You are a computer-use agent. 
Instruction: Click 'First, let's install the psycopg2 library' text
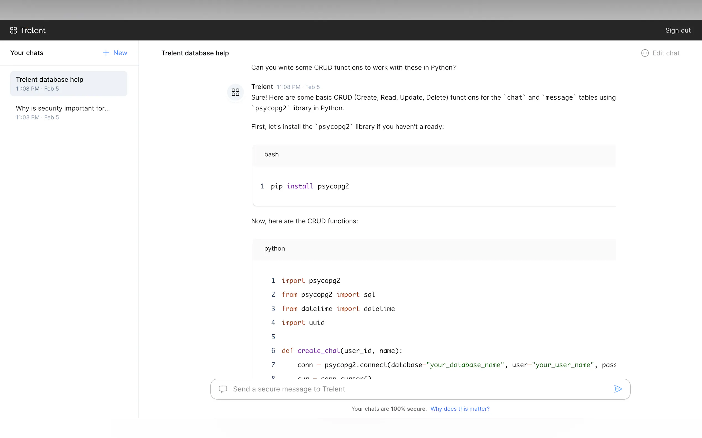point(347,127)
